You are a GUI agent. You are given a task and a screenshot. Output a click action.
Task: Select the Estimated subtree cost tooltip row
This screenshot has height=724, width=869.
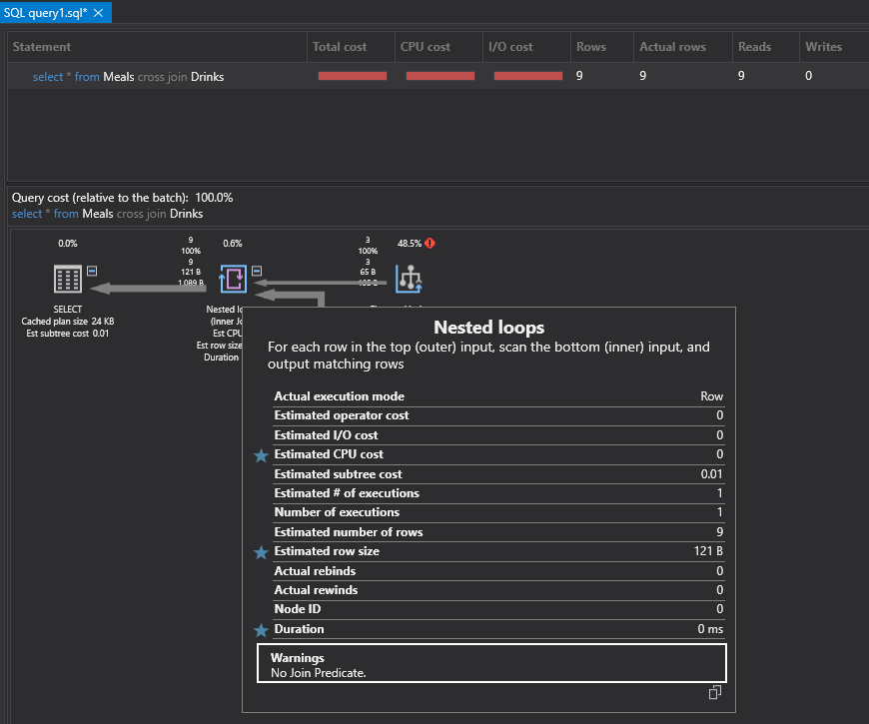point(491,473)
